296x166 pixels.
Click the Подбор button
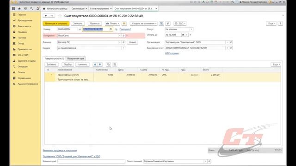pyautogui.click(x=68, y=65)
